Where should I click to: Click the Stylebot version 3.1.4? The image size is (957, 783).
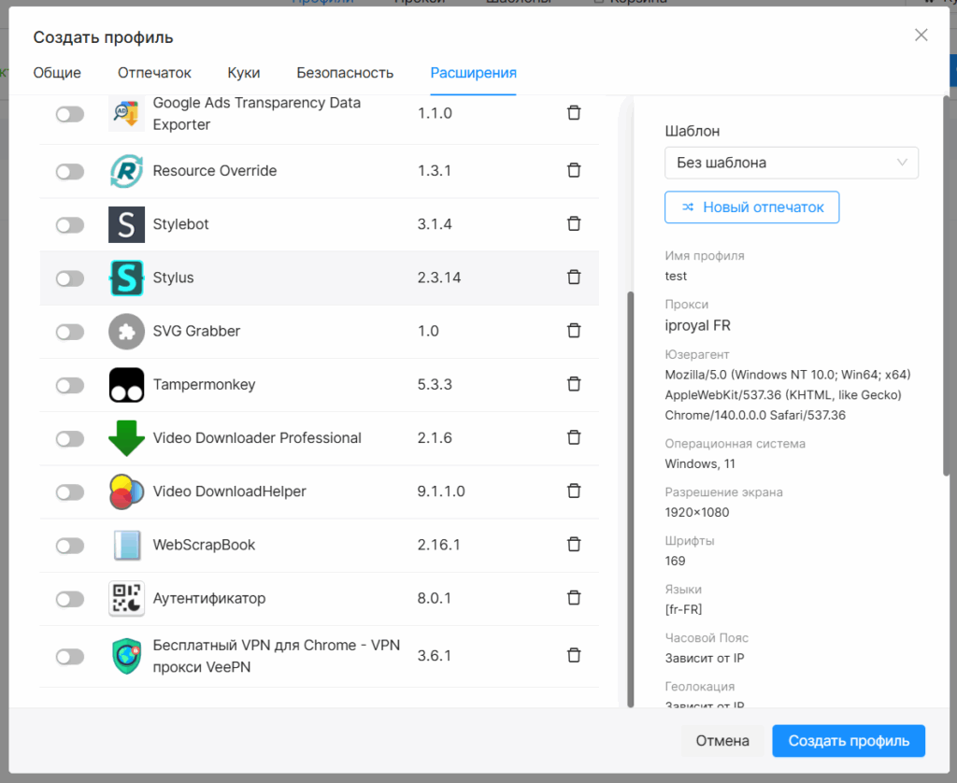(435, 224)
